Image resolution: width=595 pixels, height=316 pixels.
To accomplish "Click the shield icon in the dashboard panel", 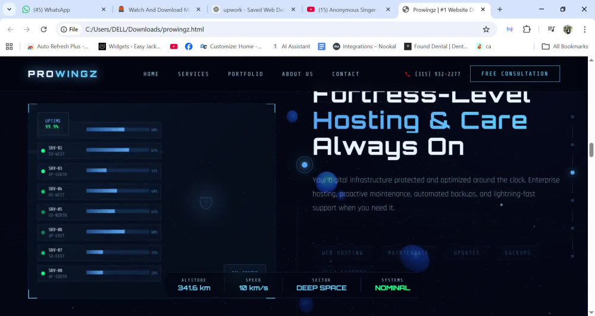I will 206,202.
